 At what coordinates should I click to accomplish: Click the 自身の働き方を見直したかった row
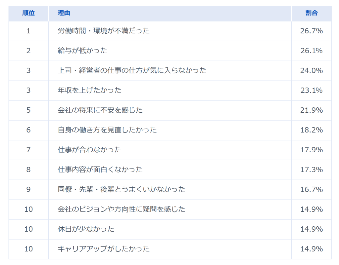pyautogui.click(x=107, y=130)
